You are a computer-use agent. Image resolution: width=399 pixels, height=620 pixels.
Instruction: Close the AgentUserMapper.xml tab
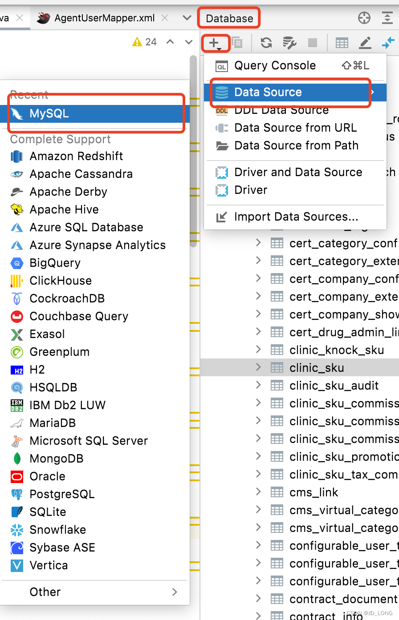(x=165, y=18)
